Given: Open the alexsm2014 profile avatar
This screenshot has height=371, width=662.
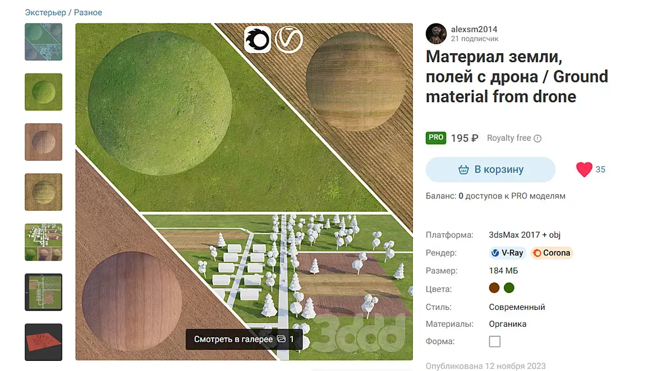Looking at the screenshot, I should (436, 34).
